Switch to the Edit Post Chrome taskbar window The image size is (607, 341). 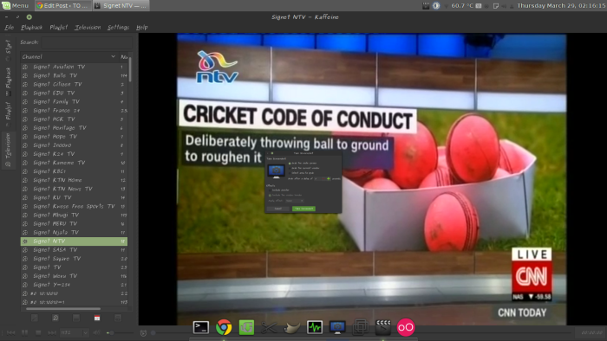click(62, 6)
